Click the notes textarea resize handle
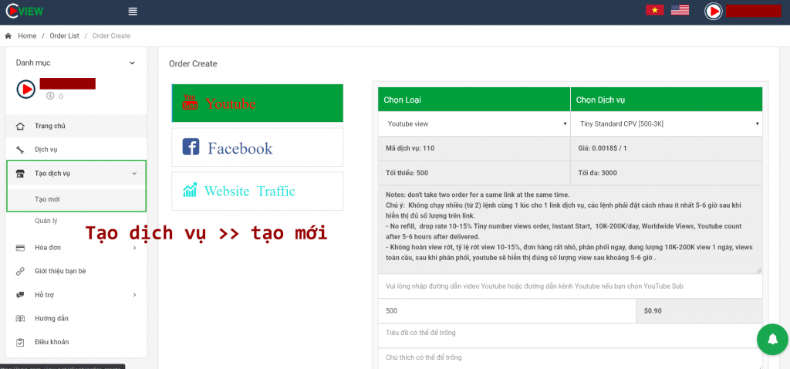790x369 pixels. point(759,270)
